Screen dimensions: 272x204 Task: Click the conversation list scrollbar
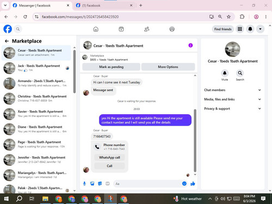click(x=75, y=72)
